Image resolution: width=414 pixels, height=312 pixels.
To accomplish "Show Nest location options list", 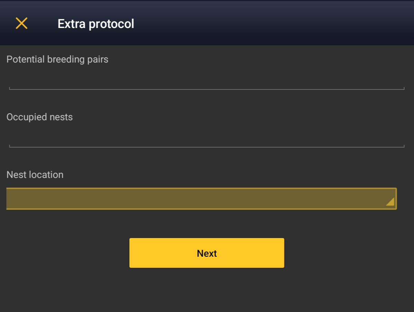I will tap(201, 199).
